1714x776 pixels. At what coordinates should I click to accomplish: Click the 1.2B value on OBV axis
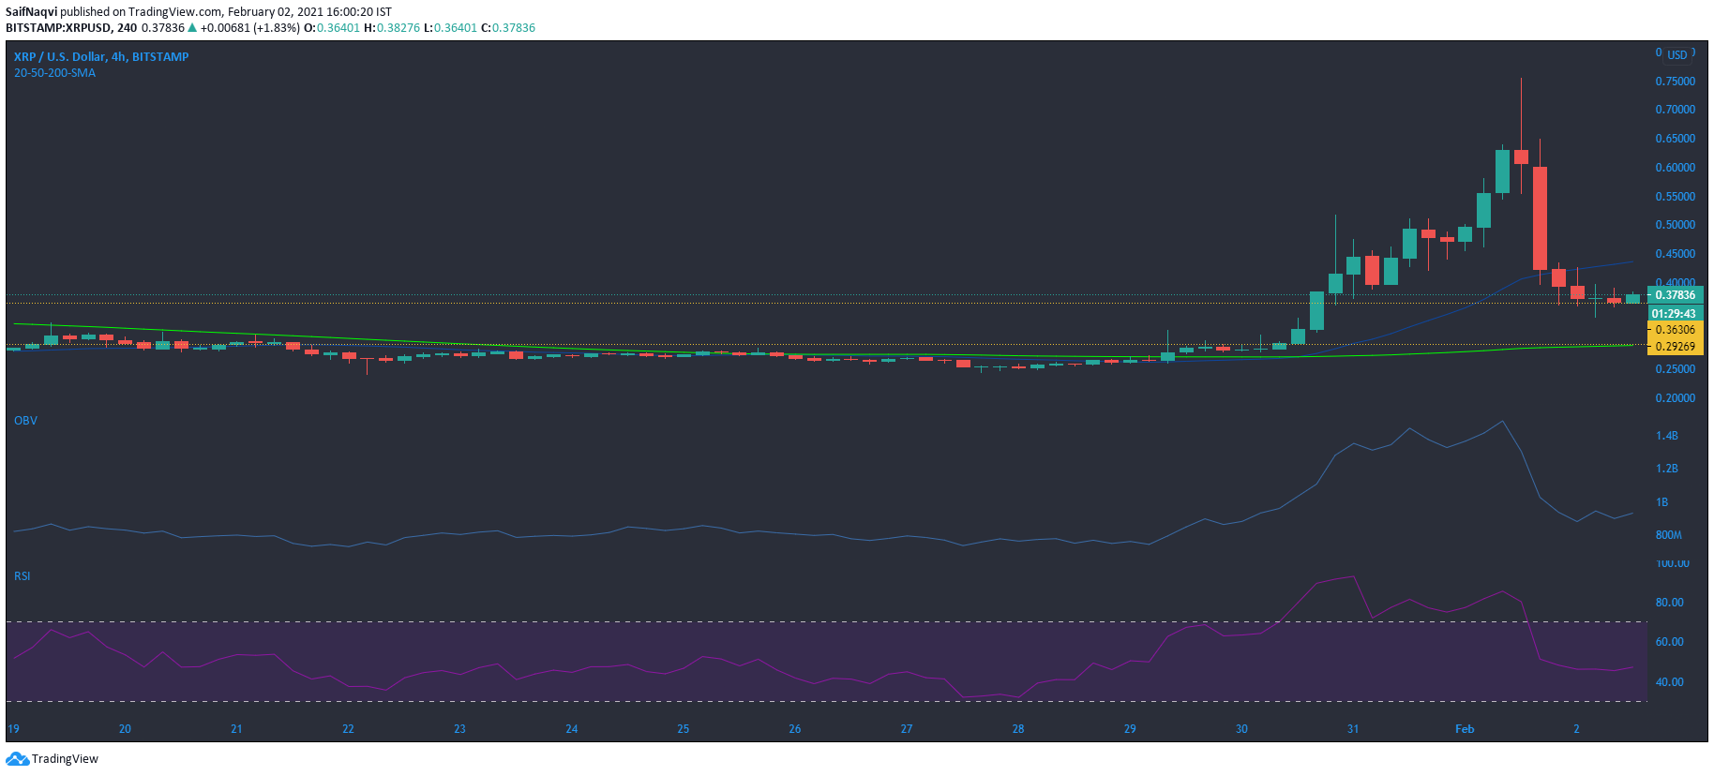tap(1667, 469)
